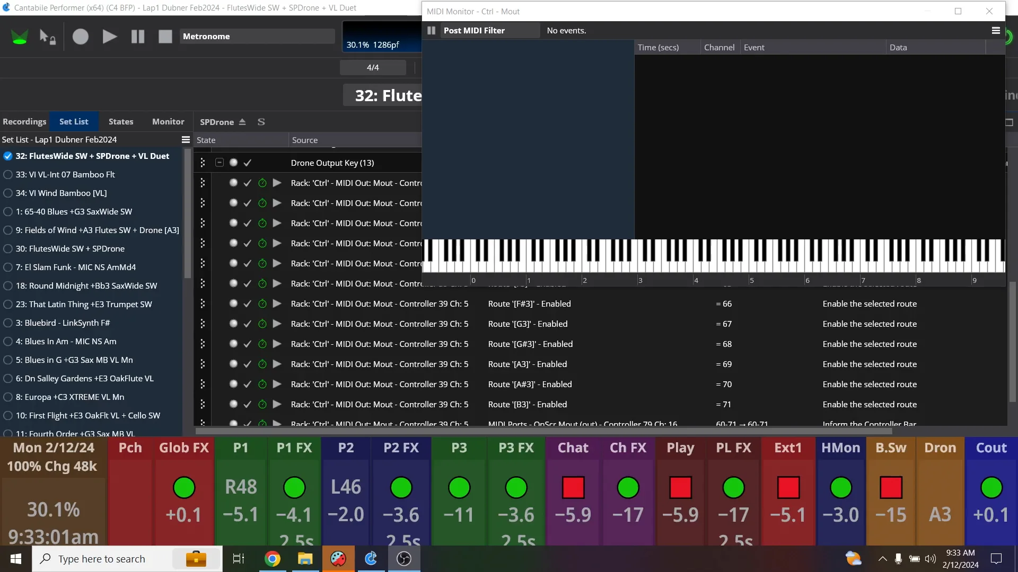1018x572 pixels.
Task: Open the Recordings tab
Action: tap(24, 121)
